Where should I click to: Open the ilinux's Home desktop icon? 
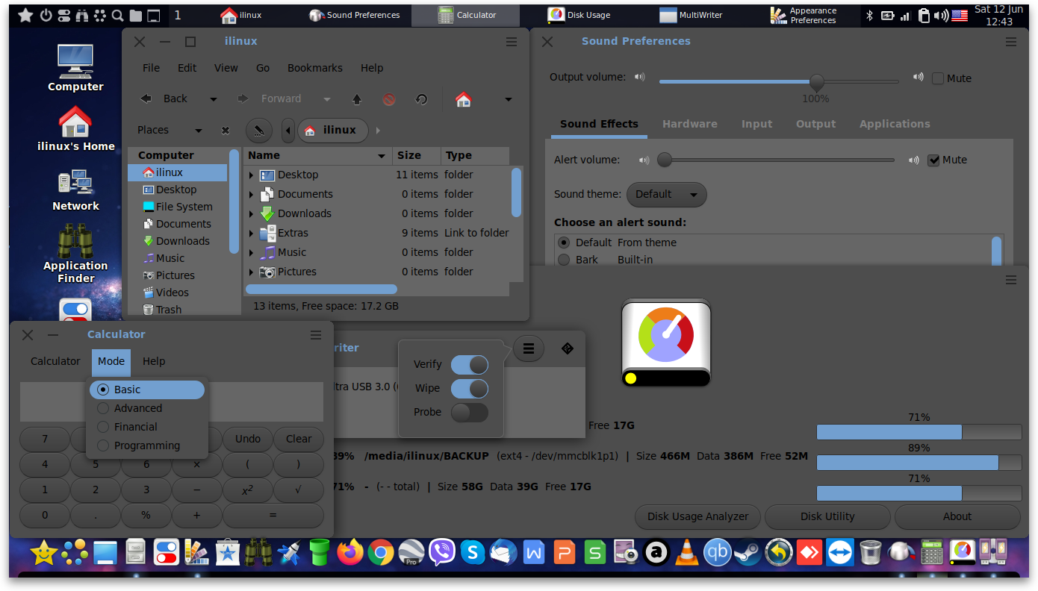(75, 128)
